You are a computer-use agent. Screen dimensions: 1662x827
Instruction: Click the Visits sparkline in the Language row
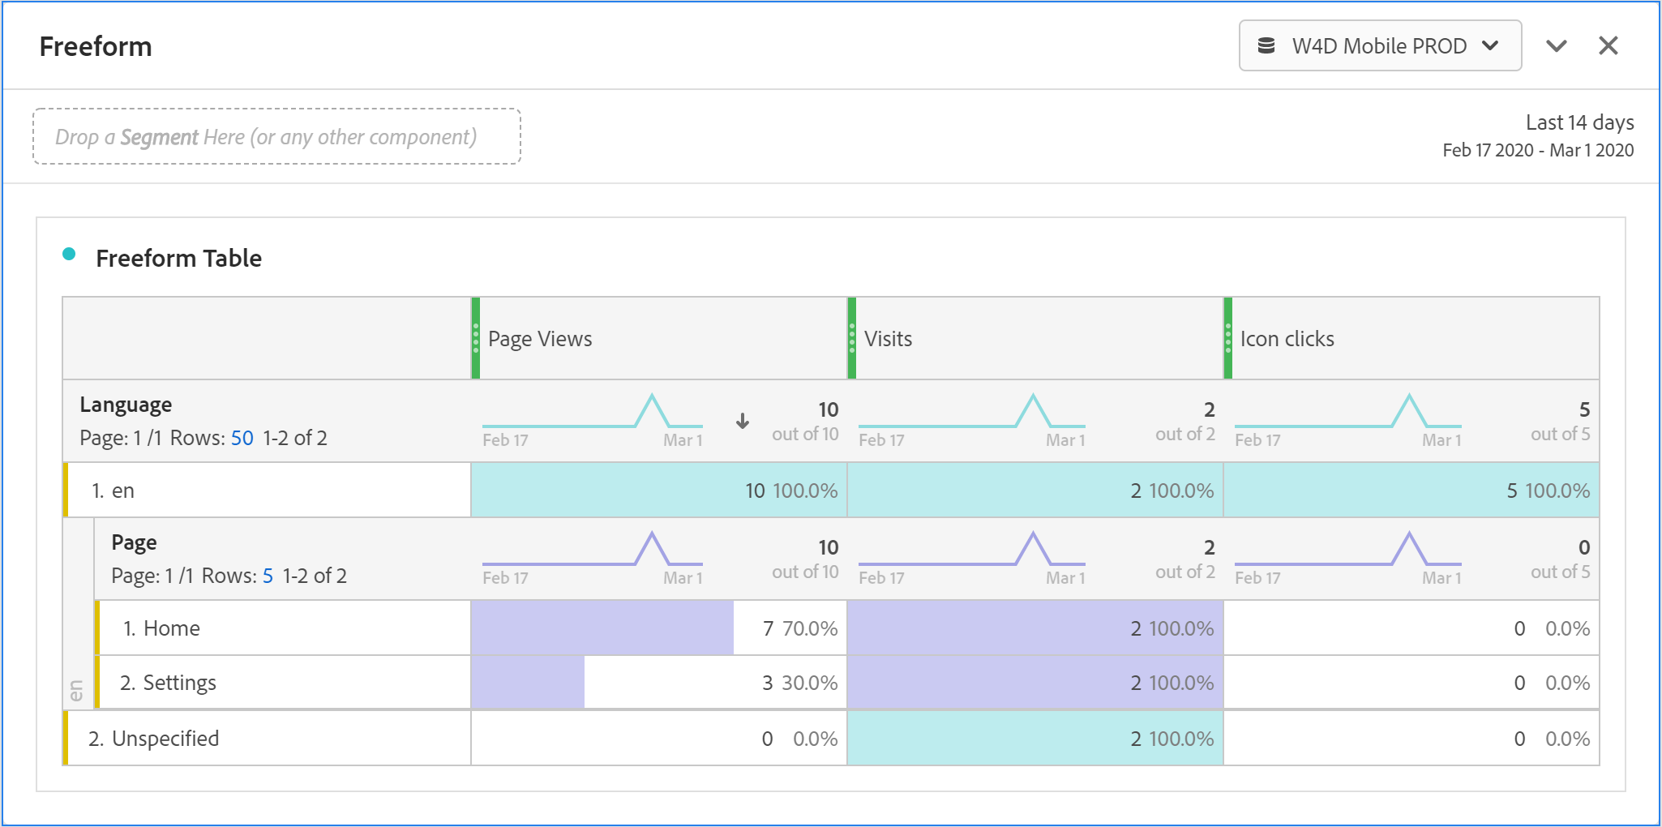click(971, 413)
